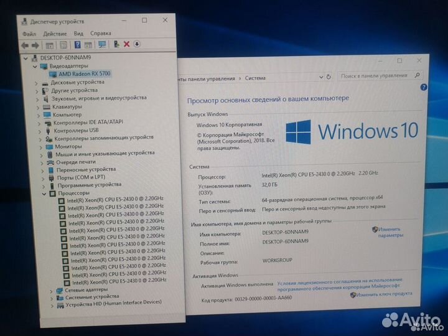Screen dimensions: 448x336
Task: Click the Диспетчер устройств title bar icon
Action: [24, 22]
